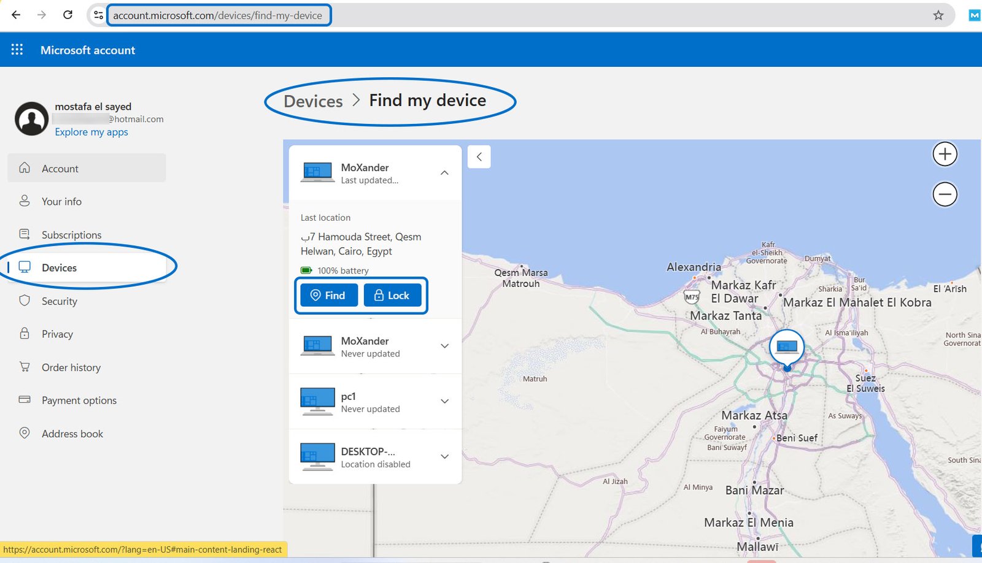Click the Subscriptions icon
The image size is (982, 563).
click(25, 234)
